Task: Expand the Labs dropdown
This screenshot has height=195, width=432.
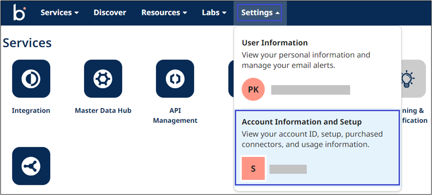Action: 214,13
